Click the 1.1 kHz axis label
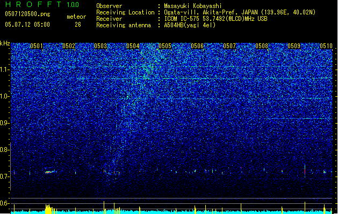The image size is (338, 214). pyautogui.click(x=5, y=70)
